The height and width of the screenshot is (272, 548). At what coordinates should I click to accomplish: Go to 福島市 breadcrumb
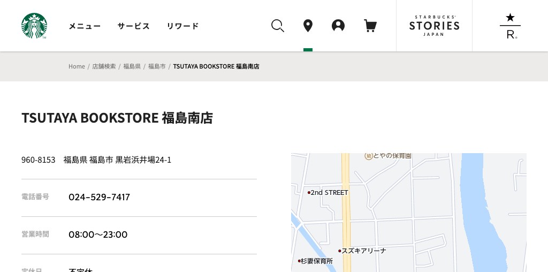point(157,66)
